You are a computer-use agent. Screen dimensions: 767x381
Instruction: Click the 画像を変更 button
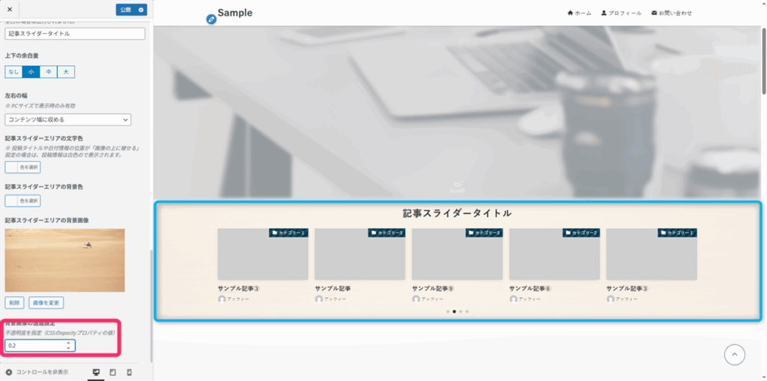[x=46, y=302]
